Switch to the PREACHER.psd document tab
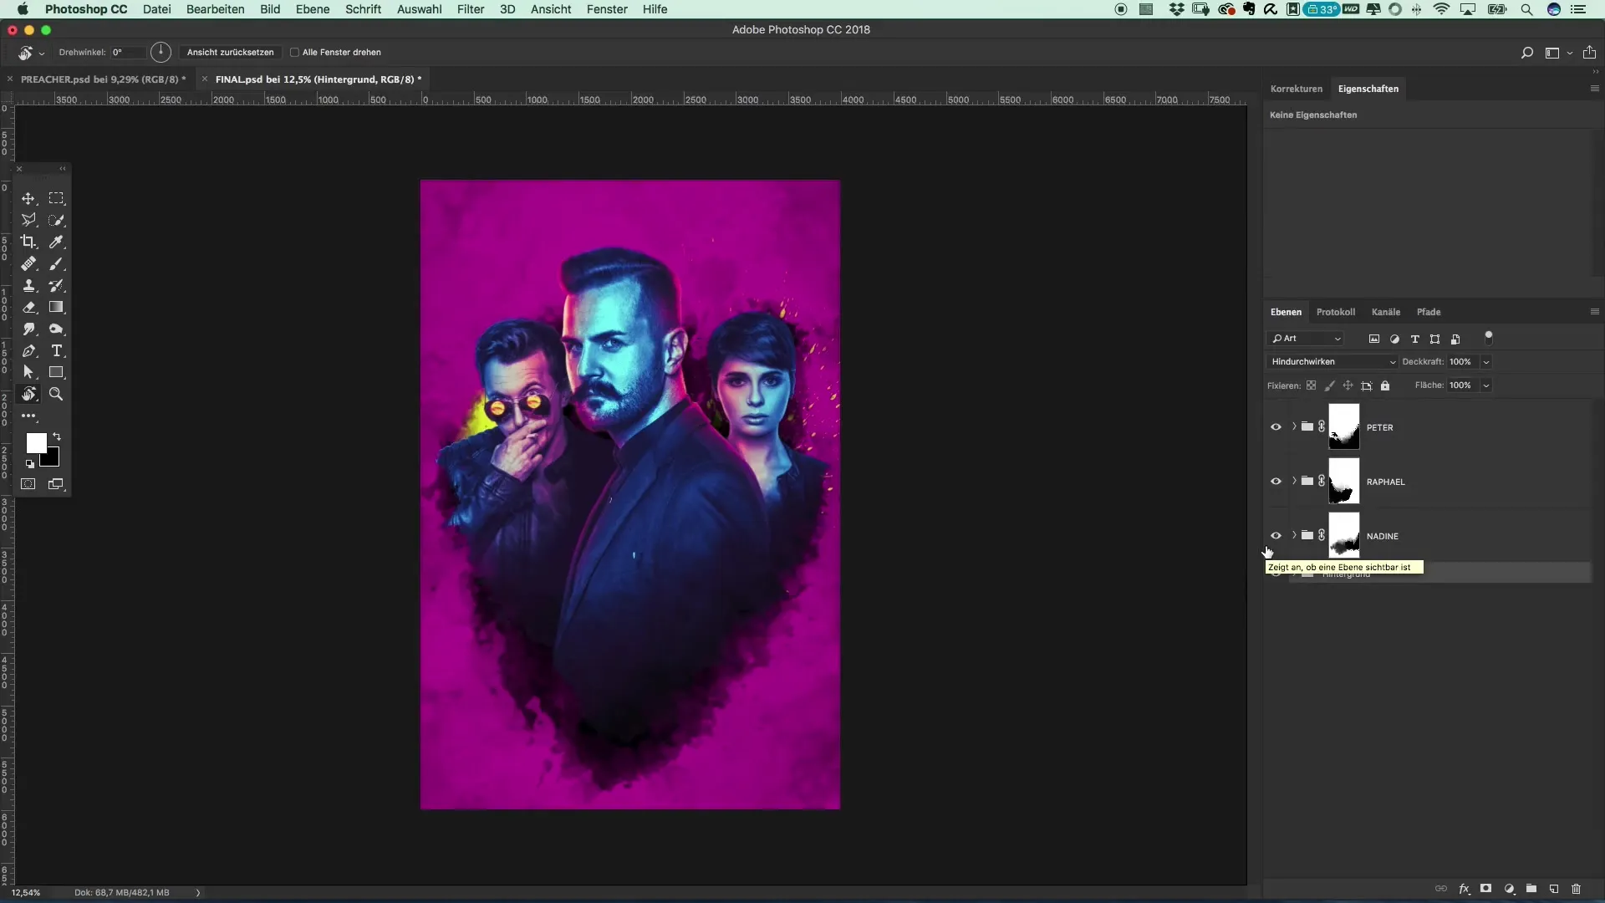The height and width of the screenshot is (903, 1605). tap(103, 79)
